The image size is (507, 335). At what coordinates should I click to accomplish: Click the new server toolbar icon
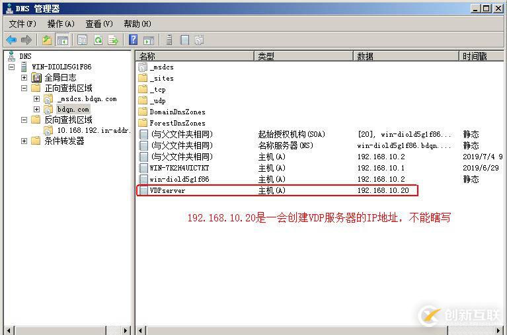[x=169, y=40]
